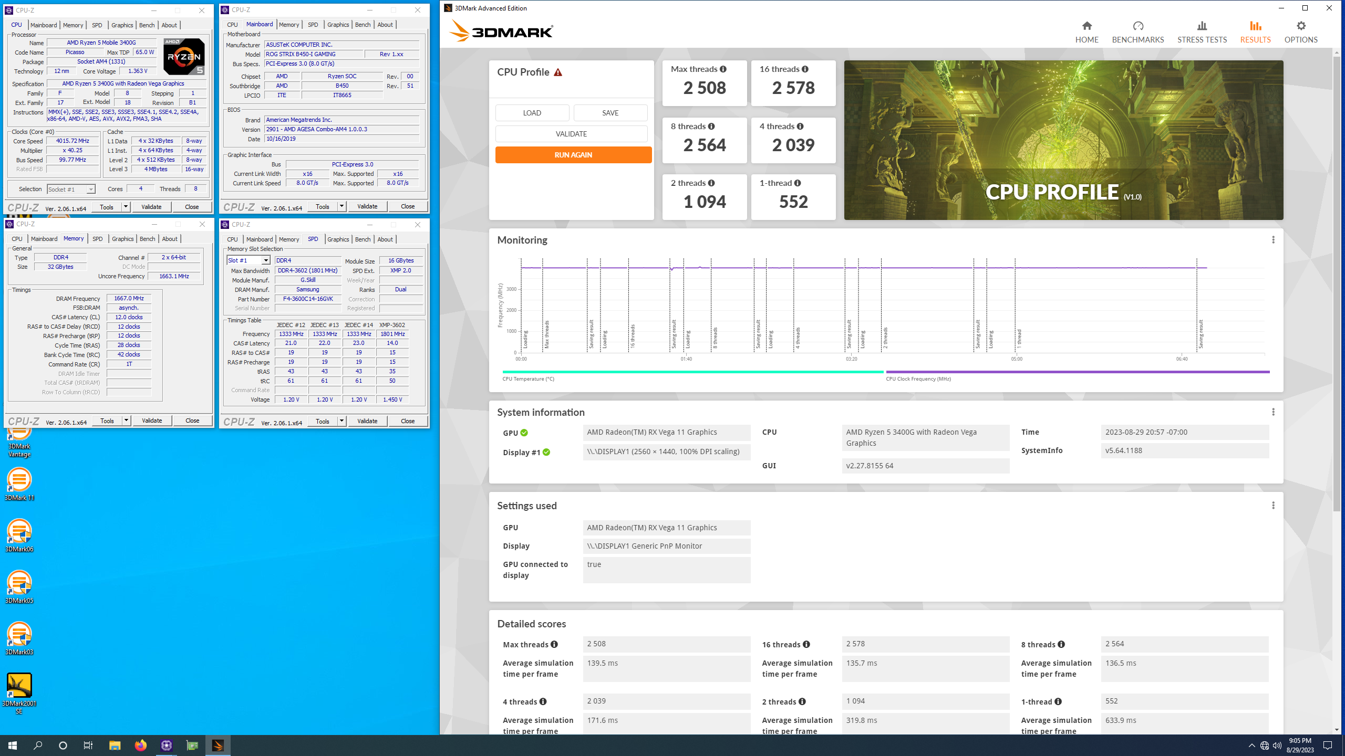Click the info icon beside 16 threads score
This screenshot has height=756, width=1345.
(805, 69)
